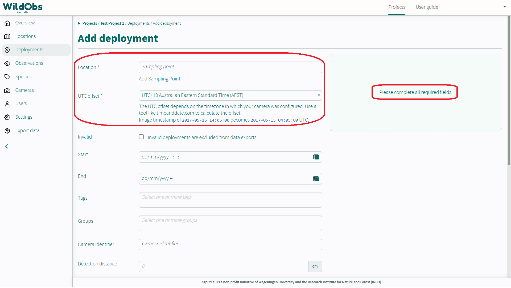Image resolution: width=511 pixels, height=288 pixels.
Task: Open the Sampling point location dropdown
Action: (x=230, y=67)
